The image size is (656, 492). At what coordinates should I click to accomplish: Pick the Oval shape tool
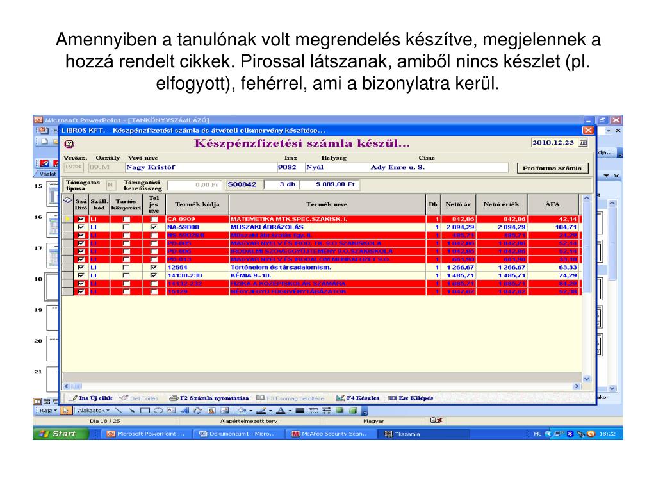click(x=158, y=411)
